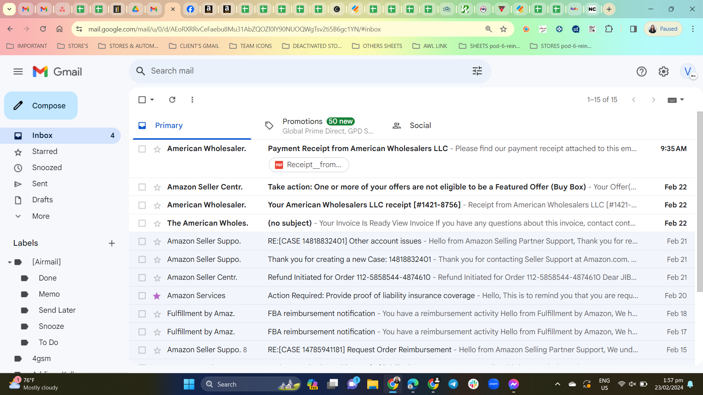
Task: Open the Receipt_from PDF attachment
Action: coord(309,165)
